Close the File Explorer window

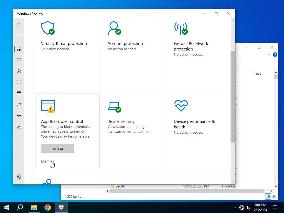[272, 47]
